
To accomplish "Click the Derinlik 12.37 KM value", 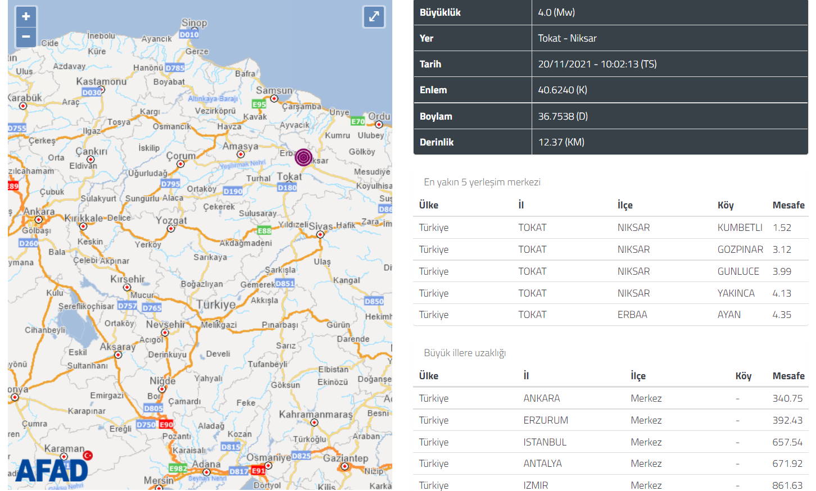I will click(x=561, y=142).
